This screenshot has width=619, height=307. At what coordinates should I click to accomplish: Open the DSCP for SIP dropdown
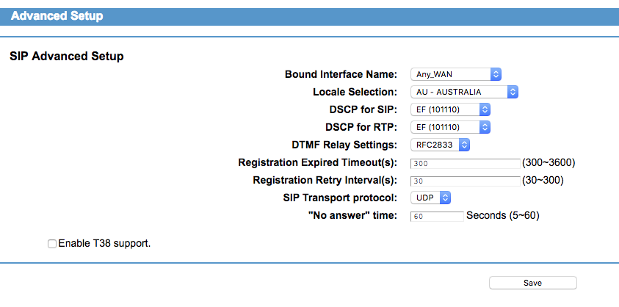pos(449,109)
